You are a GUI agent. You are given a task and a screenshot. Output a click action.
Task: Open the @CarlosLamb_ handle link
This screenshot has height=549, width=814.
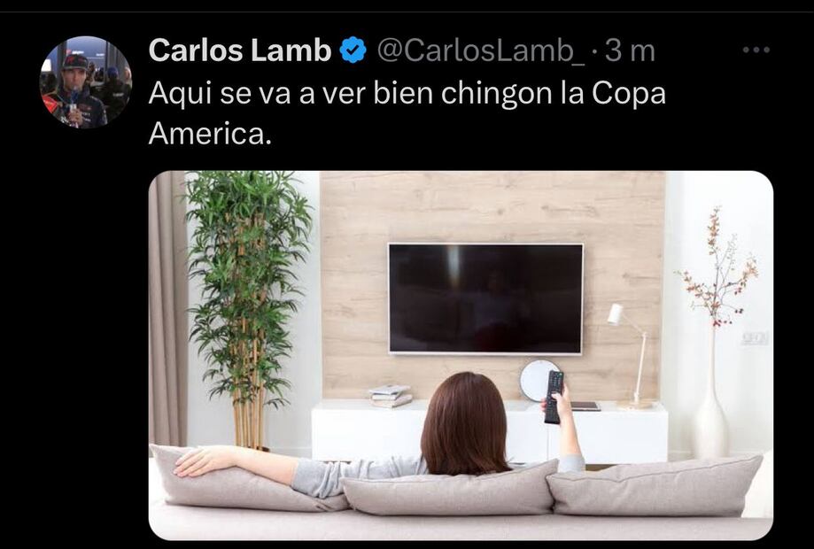pos(480,50)
